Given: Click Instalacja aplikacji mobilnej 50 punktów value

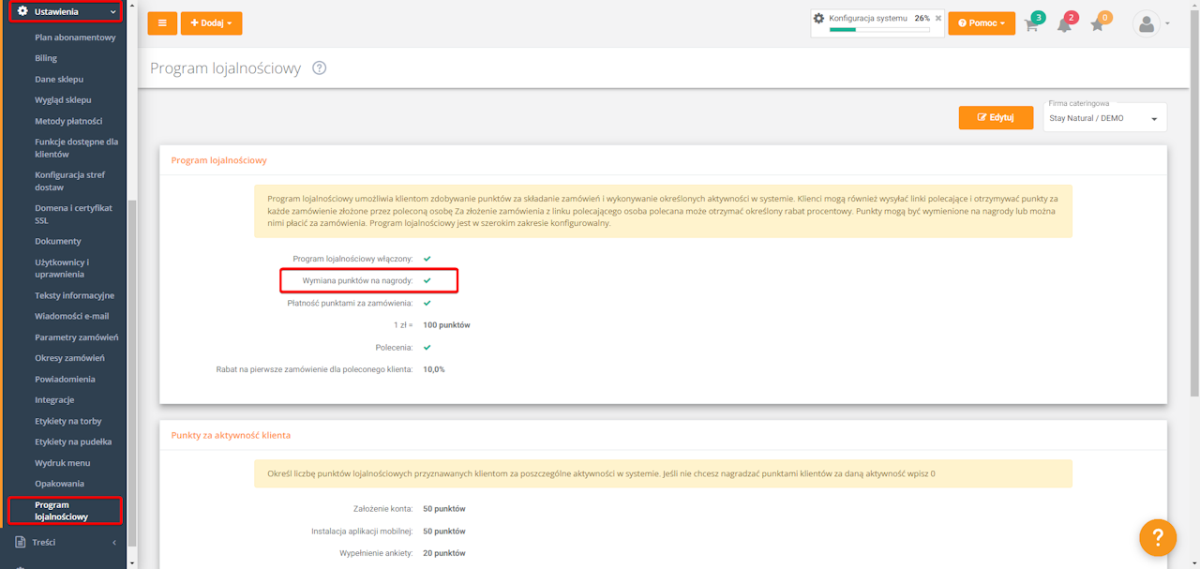Looking at the screenshot, I should (444, 532).
